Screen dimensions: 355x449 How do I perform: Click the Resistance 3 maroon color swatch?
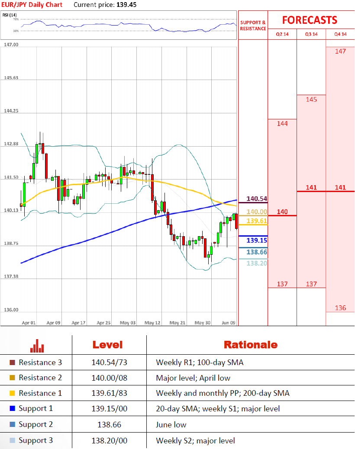tap(12, 362)
